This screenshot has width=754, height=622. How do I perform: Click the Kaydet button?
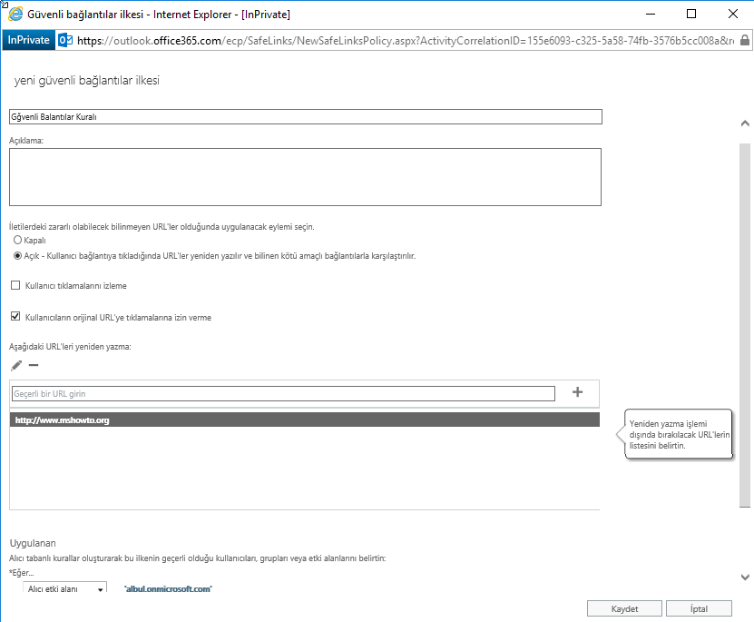coord(624,608)
